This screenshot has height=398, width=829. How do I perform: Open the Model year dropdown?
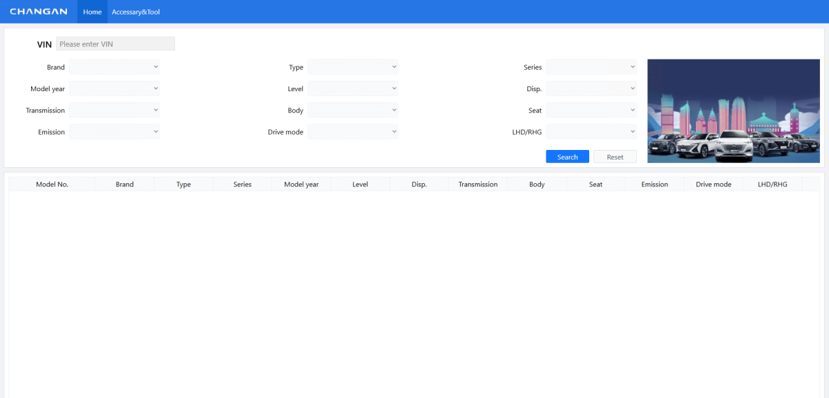(x=115, y=88)
